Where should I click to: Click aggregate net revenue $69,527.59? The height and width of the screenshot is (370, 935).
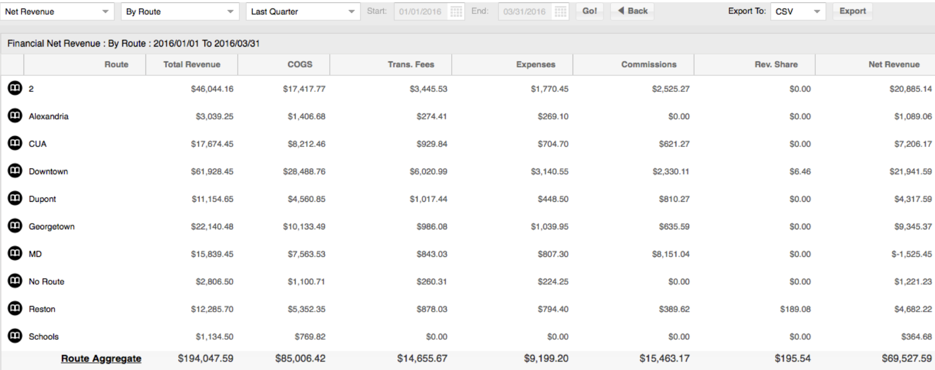[907, 358]
